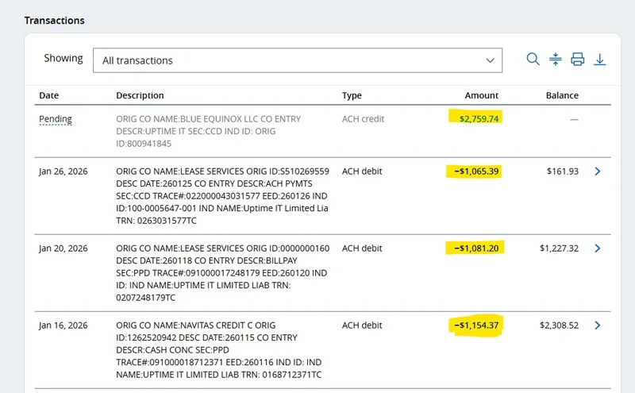Click the Jan 16, 2026 date cell
Image resolution: width=635 pixels, height=393 pixels.
63,326
